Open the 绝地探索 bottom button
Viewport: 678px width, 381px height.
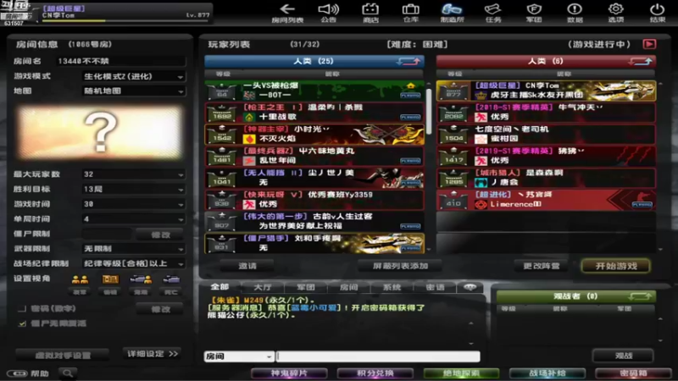coord(461,373)
